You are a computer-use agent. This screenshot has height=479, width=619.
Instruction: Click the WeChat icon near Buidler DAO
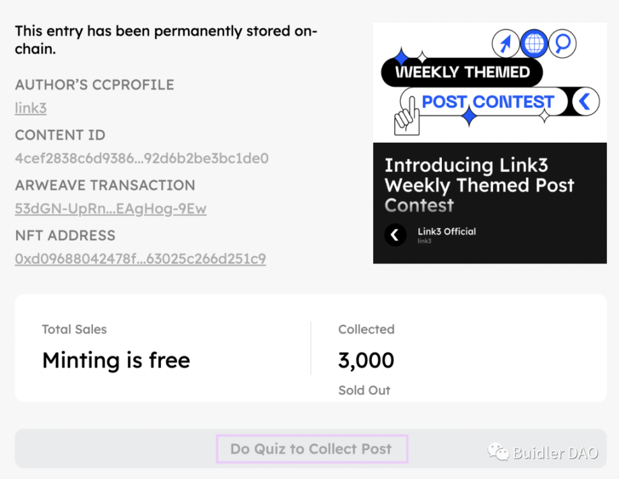point(498,452)
